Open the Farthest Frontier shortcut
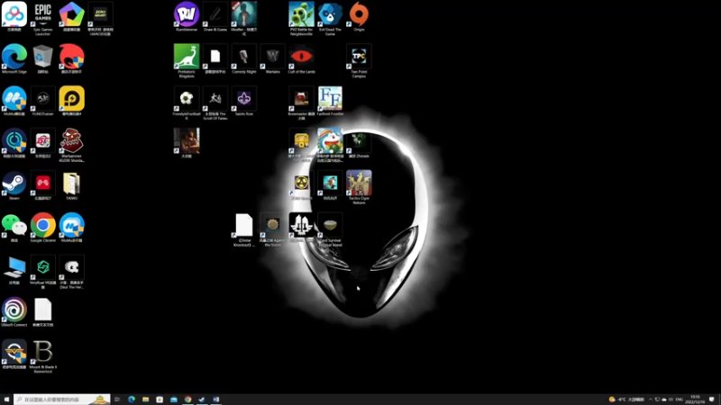Screen dimensions: 721x405 coord(330,99)
